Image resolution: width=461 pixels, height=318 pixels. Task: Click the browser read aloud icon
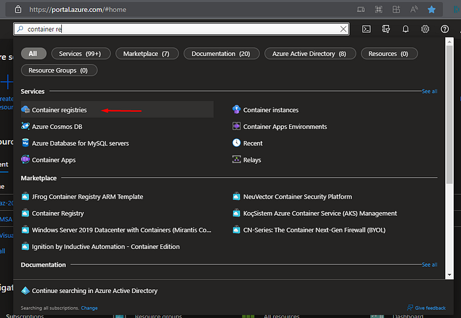[x=414, y=10]
